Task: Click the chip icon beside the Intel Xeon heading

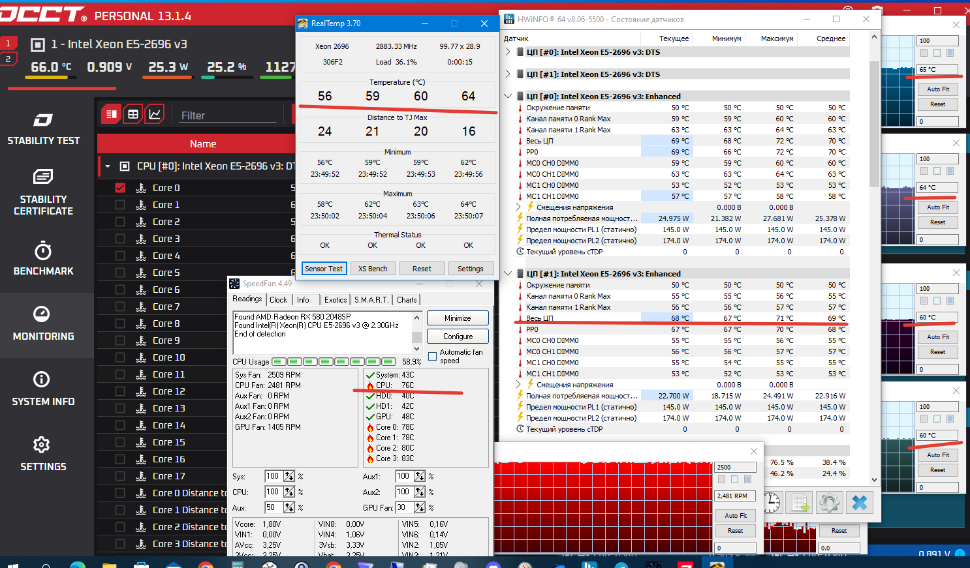Action: click(38, 44)
